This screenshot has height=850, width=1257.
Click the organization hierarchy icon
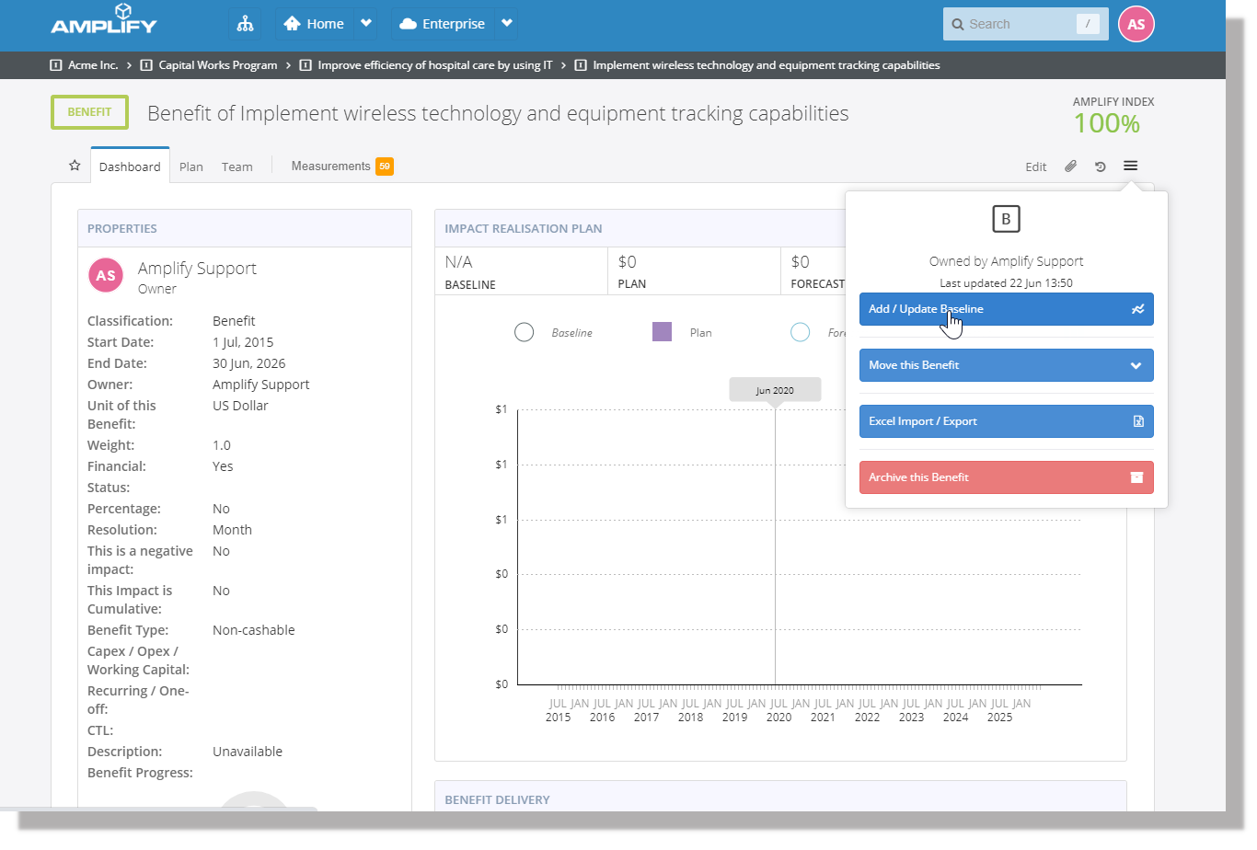(x=245, y=25)
